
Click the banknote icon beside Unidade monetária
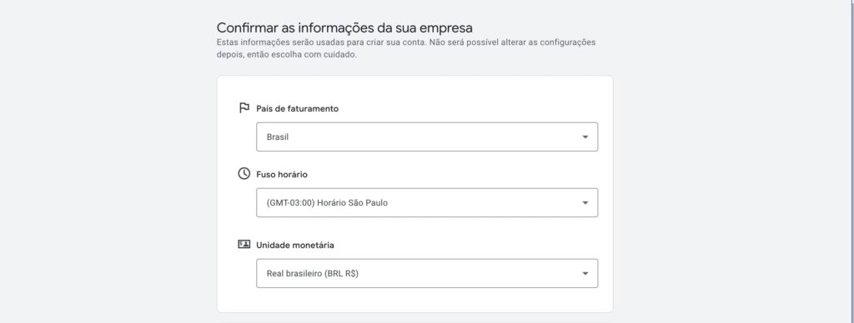[244, 244]
